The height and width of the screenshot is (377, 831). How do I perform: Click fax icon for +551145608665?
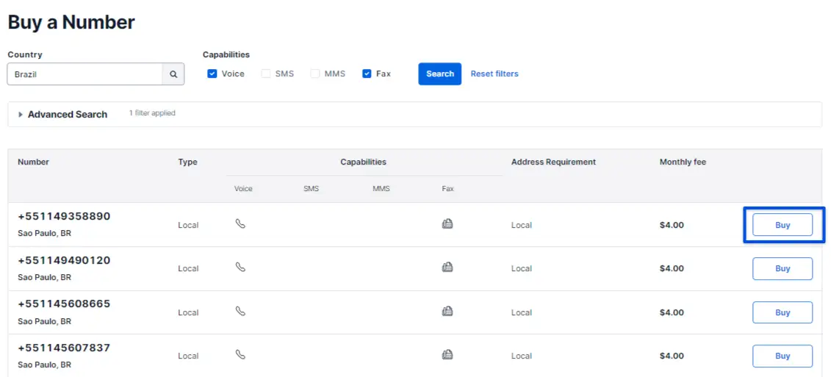[447, 311]
